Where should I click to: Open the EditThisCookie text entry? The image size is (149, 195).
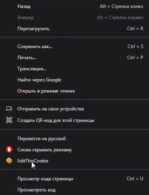(x=33, y=161)
